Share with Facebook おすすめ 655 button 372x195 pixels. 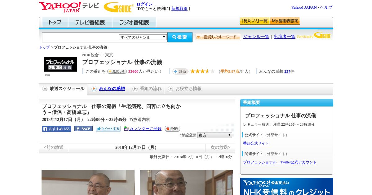coord(56,129)
